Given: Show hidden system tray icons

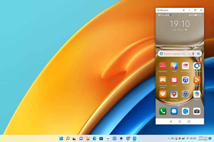Looking at the screenshot, I should pyautogui.click(x=169, y=138).
